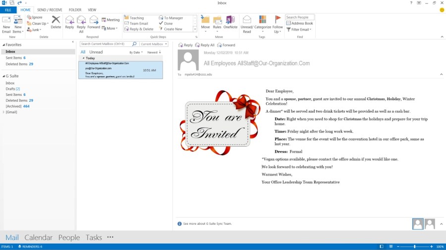Image resolution: width=446 pixels, height=250 pixels.
Task: Open the People view
Action: [x=69, y=238]
